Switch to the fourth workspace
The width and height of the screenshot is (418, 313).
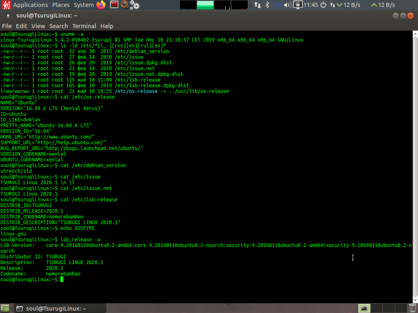pos(401,308)
